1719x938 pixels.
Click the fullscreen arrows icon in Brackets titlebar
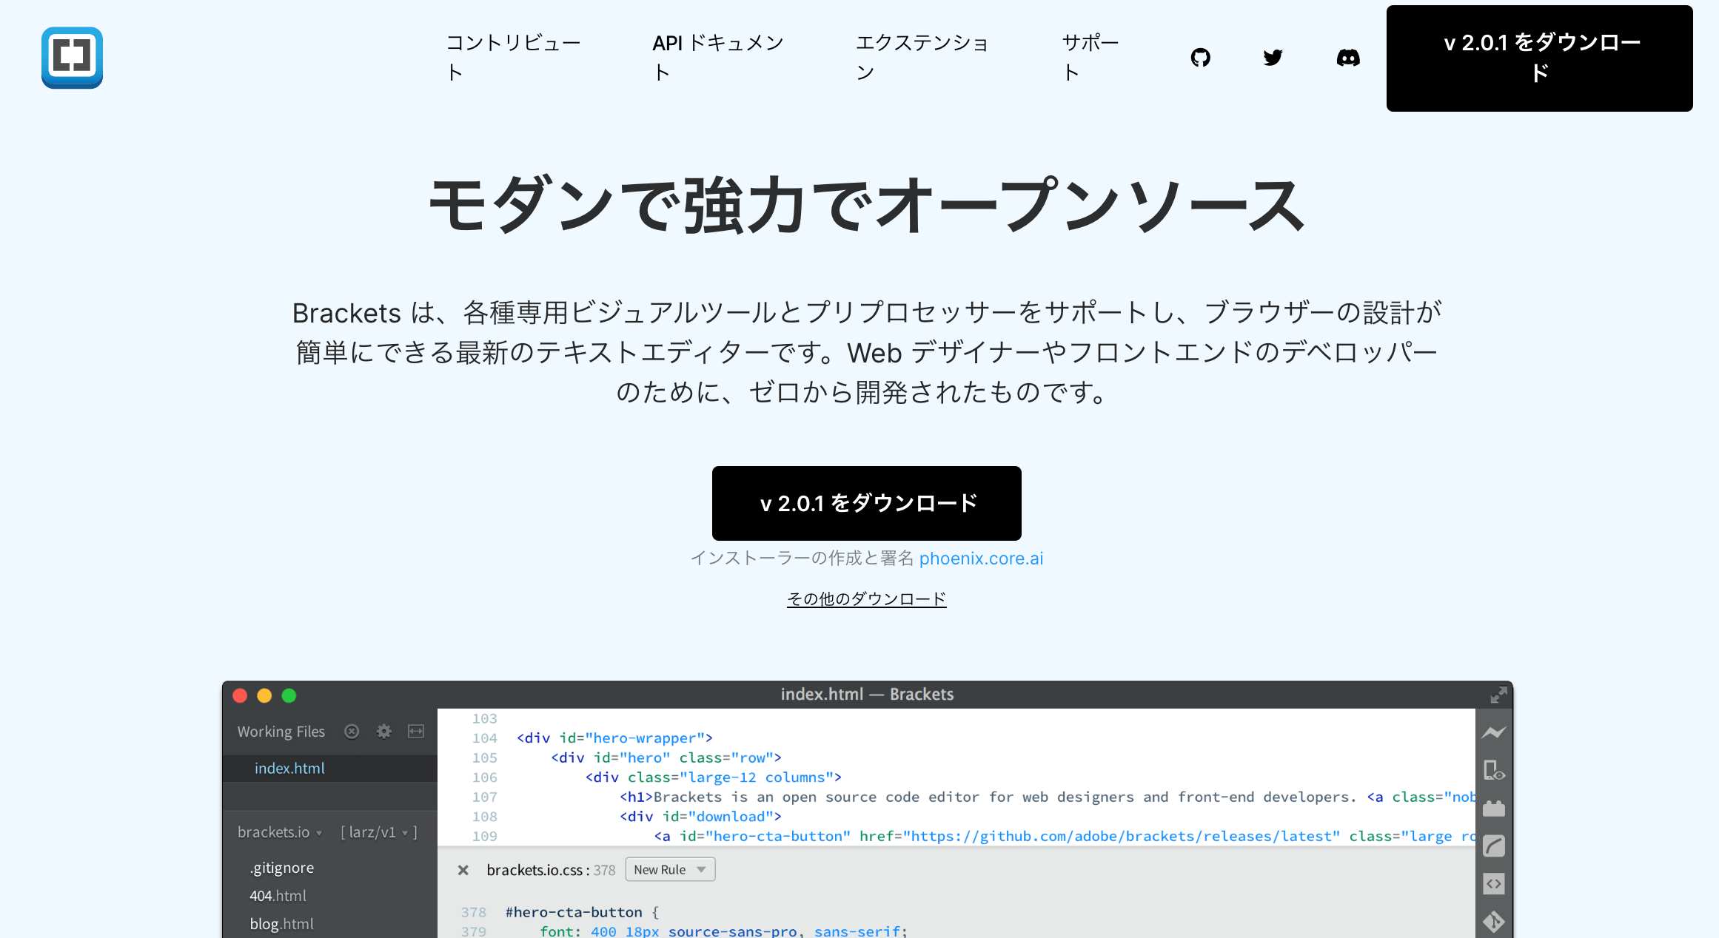[x=1498, y=695]
